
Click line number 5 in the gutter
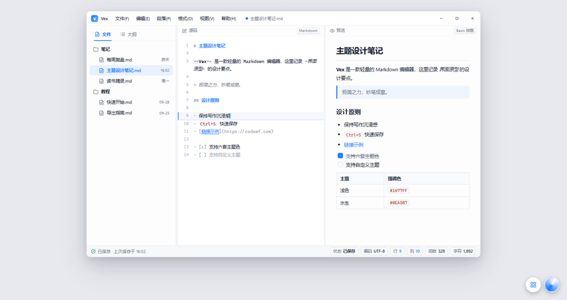[187, 84]
